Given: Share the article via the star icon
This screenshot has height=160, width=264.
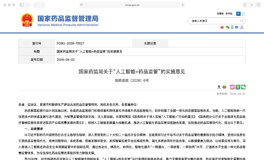Looking at the screenshot, I should coord(238,87).
